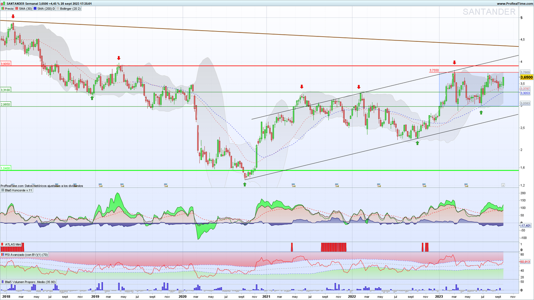Open the RSI Avanzado (con BV) label
The width and height of the screenshot is (534, 300).
pyautogui.click(x=24, y=255)
